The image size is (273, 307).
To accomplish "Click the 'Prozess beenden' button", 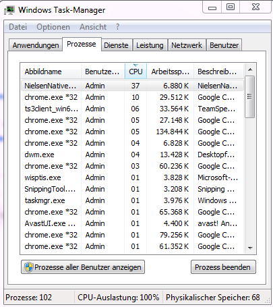I will tap(223, 267).
